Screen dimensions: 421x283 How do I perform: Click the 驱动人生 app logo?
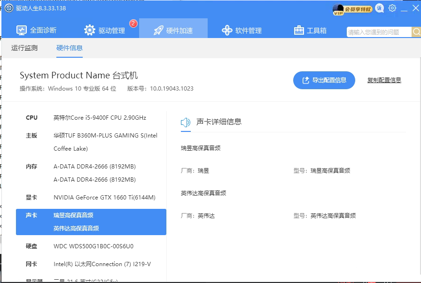pos(8,8)
